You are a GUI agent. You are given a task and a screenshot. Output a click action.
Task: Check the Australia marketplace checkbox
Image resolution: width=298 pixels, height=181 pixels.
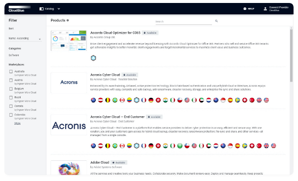[x=11, y=72]
